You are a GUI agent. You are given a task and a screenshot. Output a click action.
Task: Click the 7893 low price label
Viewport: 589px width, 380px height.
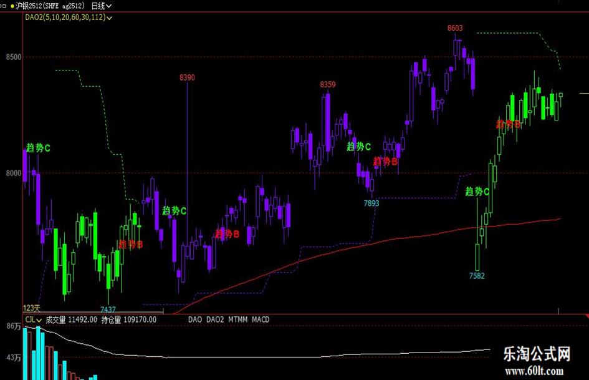pos(371,203)
